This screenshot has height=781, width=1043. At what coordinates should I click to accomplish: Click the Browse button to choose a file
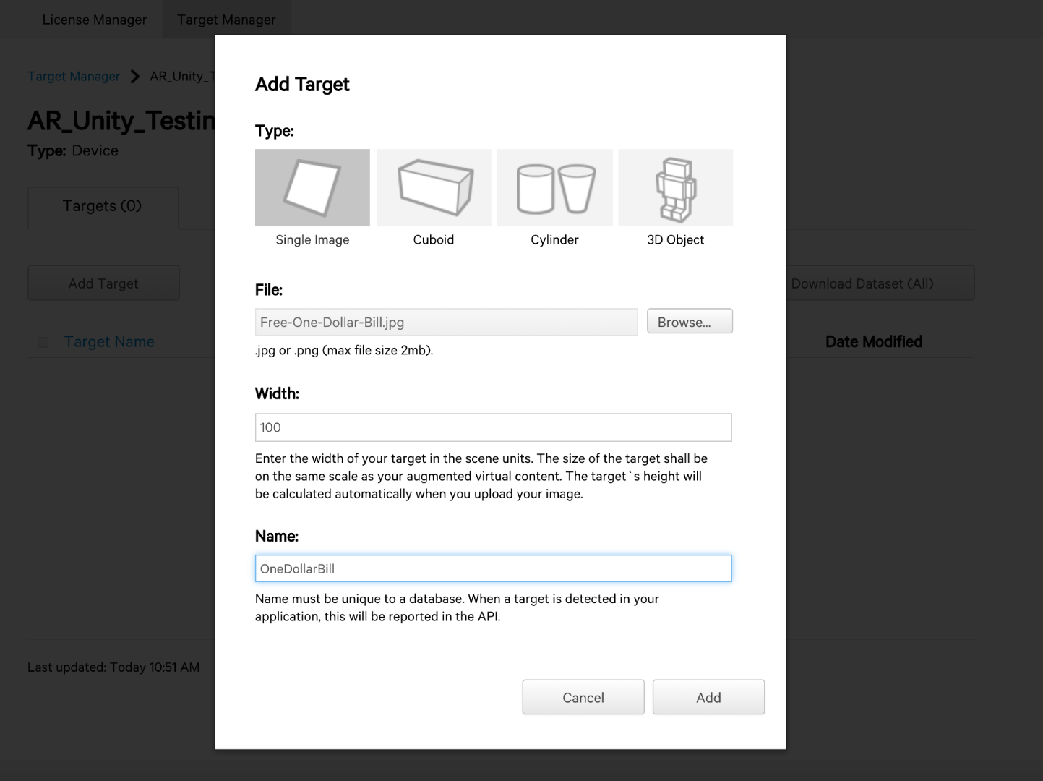[689, 321]
